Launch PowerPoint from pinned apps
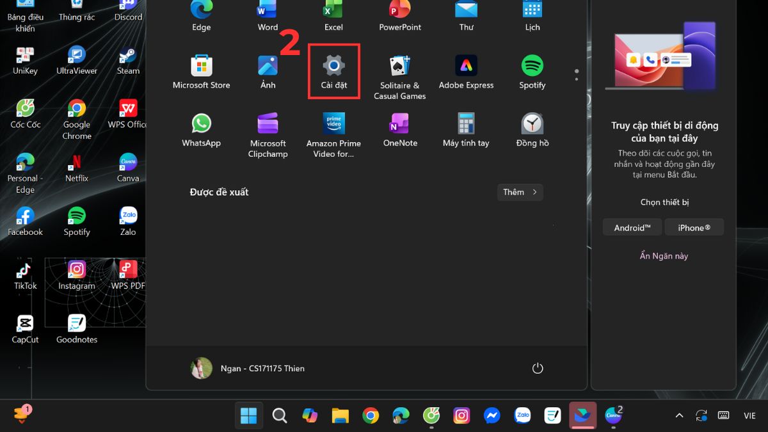Image resolution: width=768 pixels, height=432 pixels. pyautogui.click(x=400, y=15)
